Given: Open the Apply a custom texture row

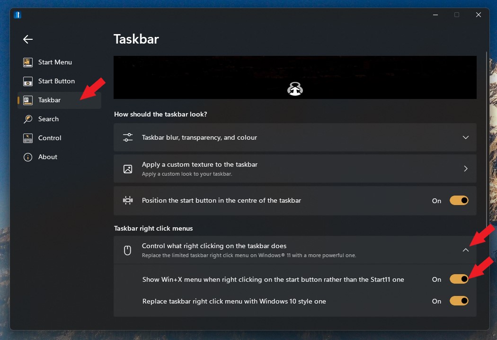Looking at the screenshot, I should pos(295,169).
